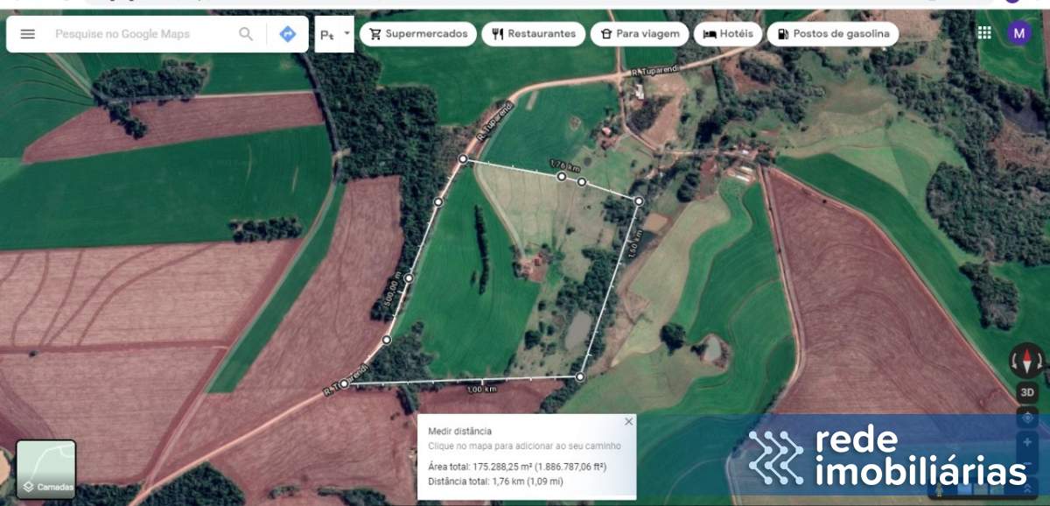Select the Restaurantes category chip
The width and height of the screenshot is (1050, 506).
[534, 34]
